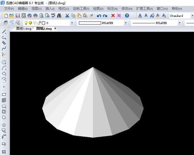The image size is (194, 155).
Task: Toggle layer freeze sun icon
Action: (30, 23)
